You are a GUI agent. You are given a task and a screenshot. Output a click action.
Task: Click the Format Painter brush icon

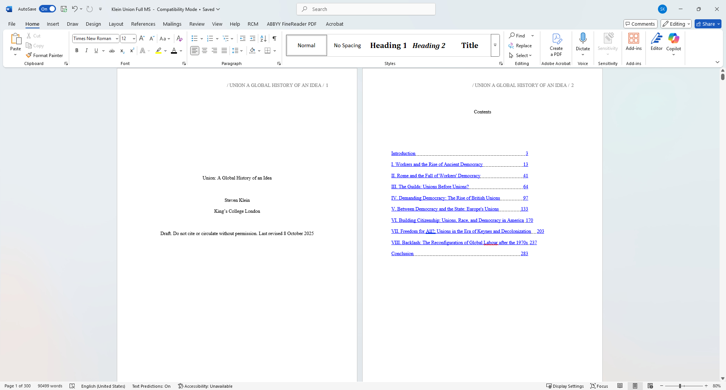point(29,55)
